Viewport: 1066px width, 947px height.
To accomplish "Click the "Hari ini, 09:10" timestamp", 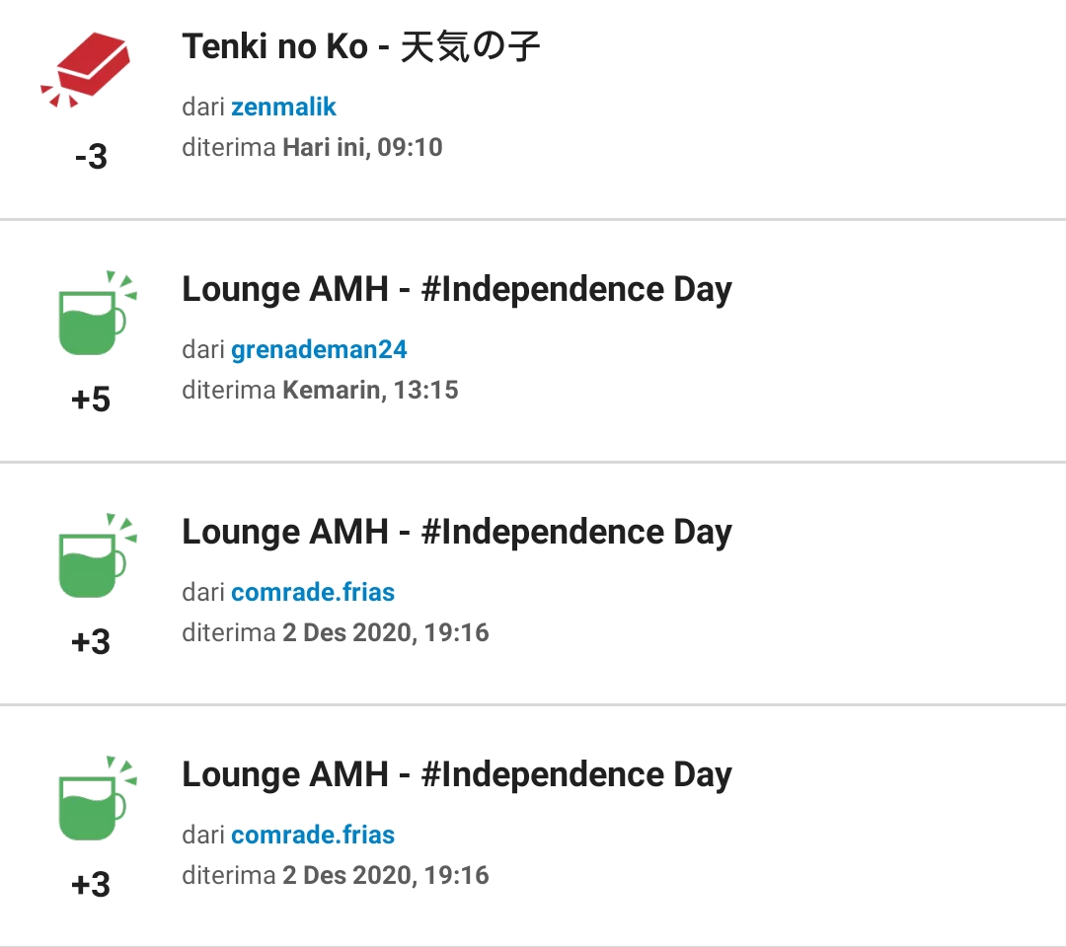I will [x=362, y=148].
